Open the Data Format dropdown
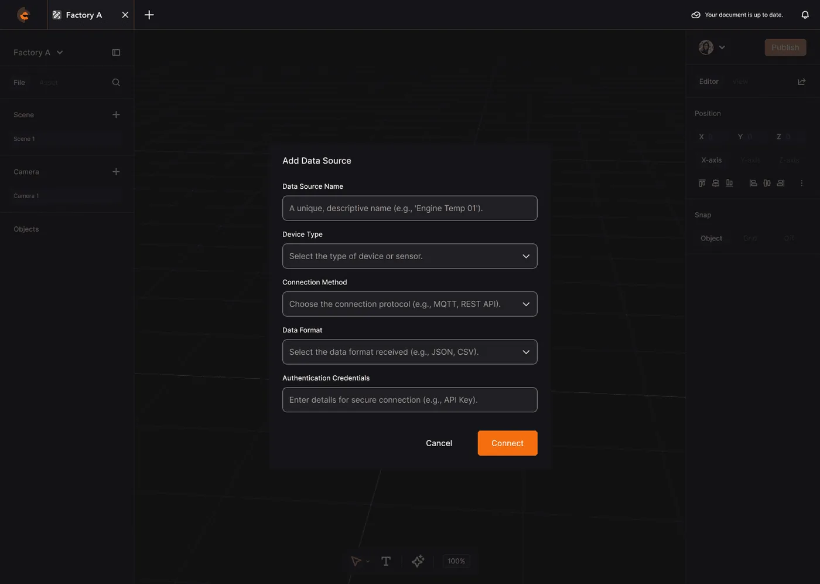Viewport: 820px width, 584px height. pyautogui.click(x=409, y=352)
